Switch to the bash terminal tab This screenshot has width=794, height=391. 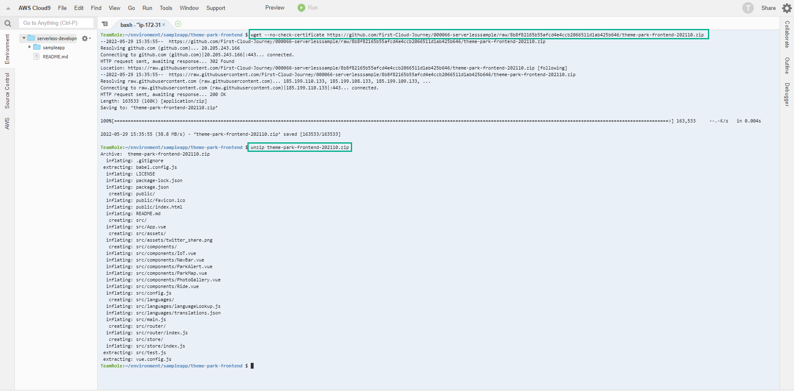point(140,25)
